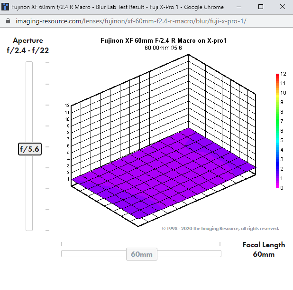Click the 'Focal Length' heading
The image size is (293, 290).
coord(264,245)
